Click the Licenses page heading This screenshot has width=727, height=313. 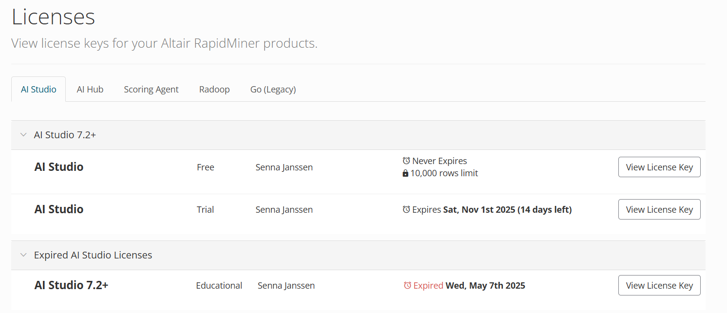(53, 17)
